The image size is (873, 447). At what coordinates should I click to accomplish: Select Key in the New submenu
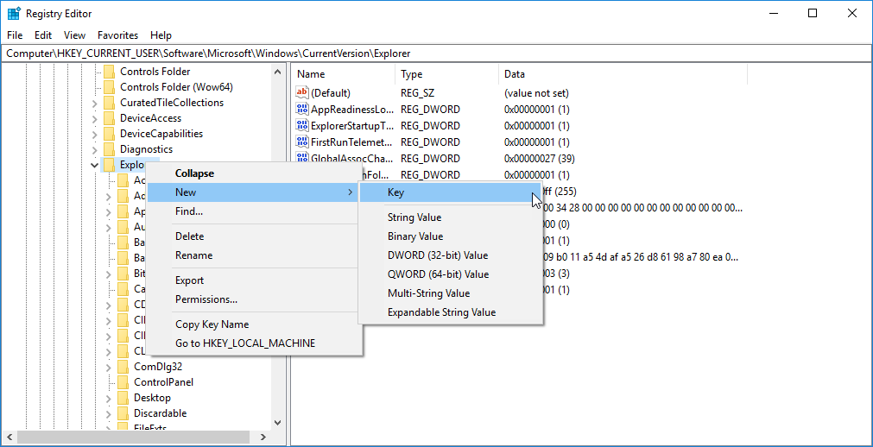point(450,192)
